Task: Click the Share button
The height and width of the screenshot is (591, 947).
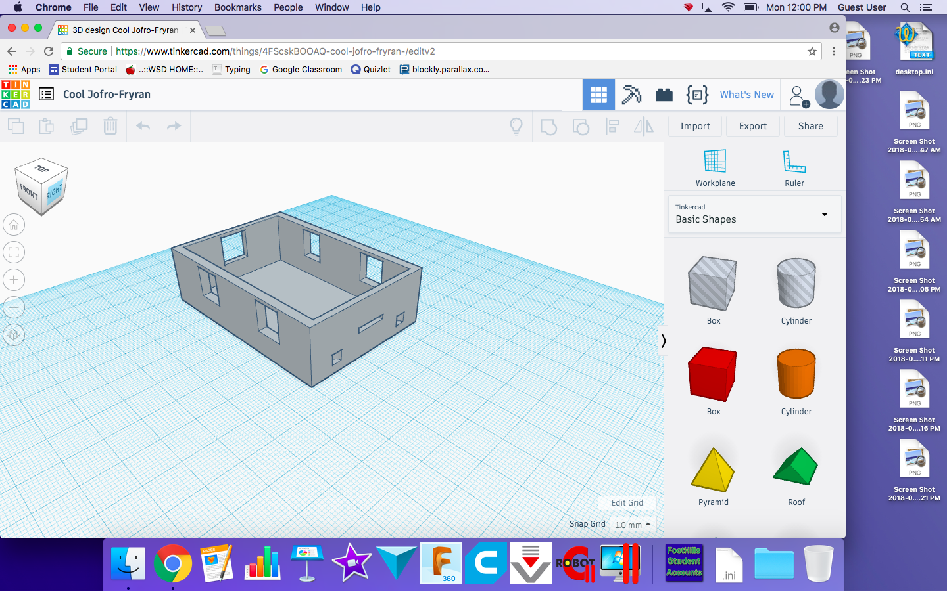Action: coord(811,126)
